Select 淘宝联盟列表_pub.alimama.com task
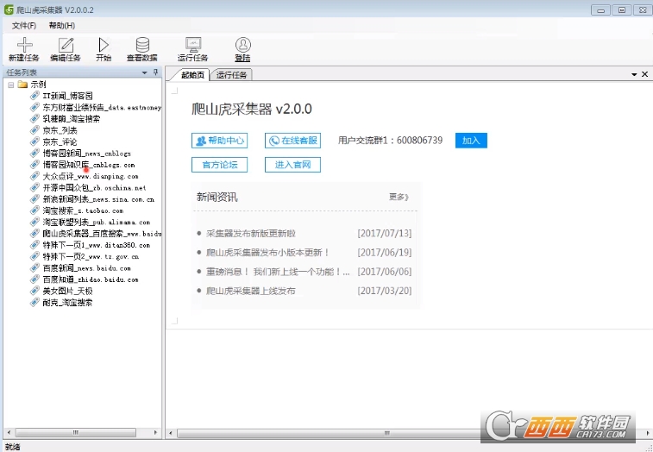The width and height of the screenshot is (653, 452). 97,222
